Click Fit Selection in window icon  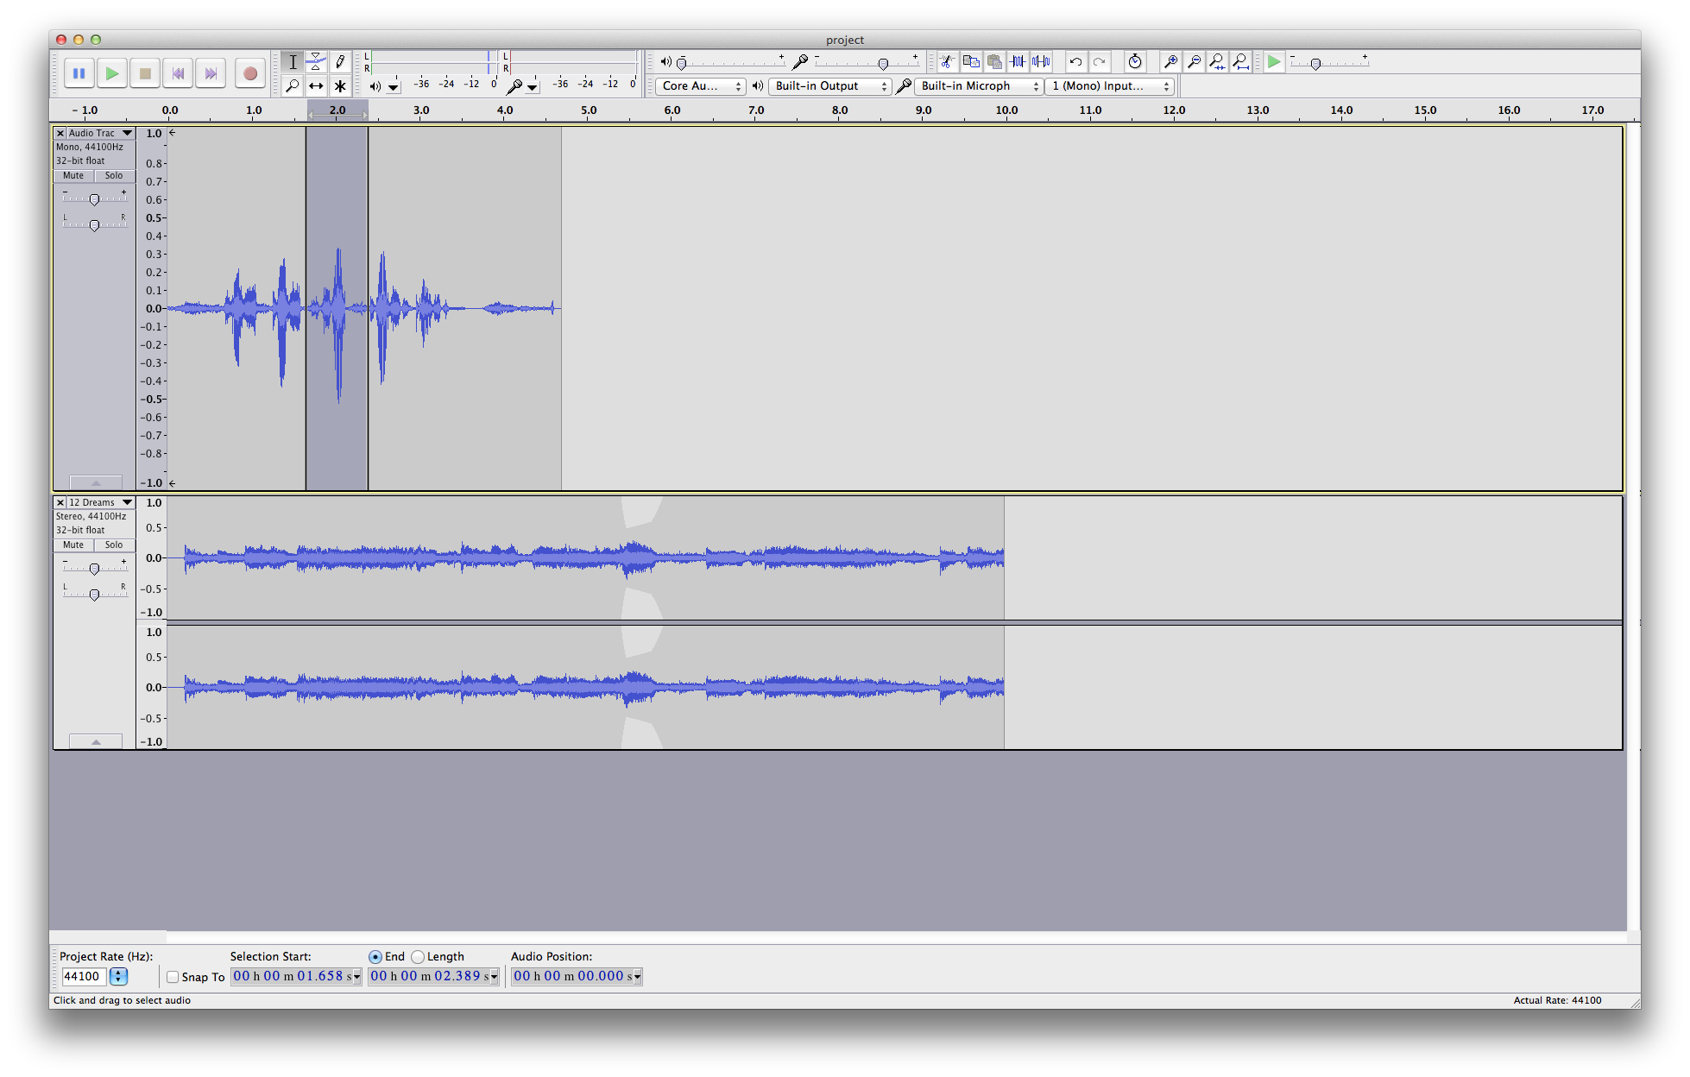(1217, 61)
